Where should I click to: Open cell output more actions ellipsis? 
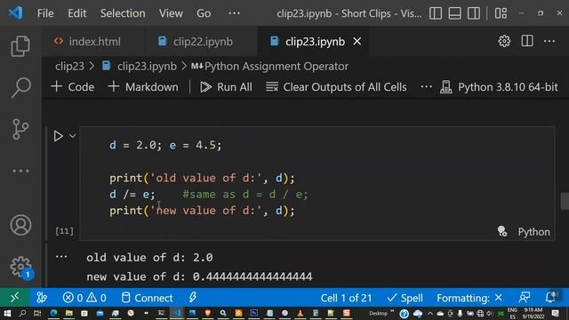point(61,257)
